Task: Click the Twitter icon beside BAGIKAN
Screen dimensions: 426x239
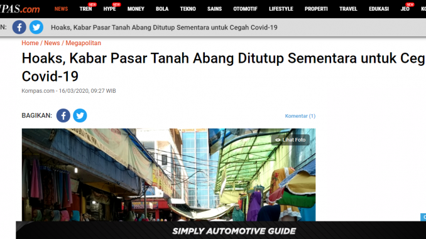Action: 80,115
